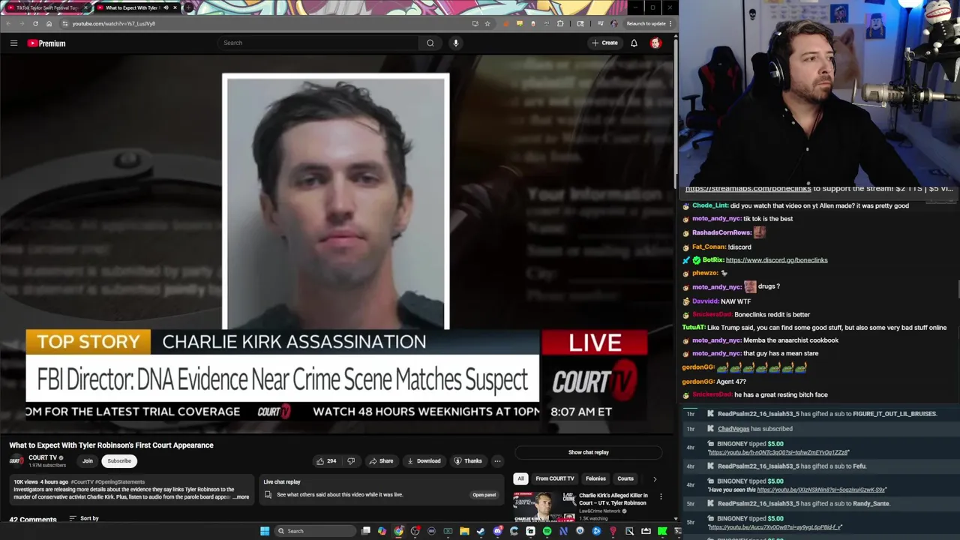
Task: Select the From COURT TV chip
Action: pos(555,478)
